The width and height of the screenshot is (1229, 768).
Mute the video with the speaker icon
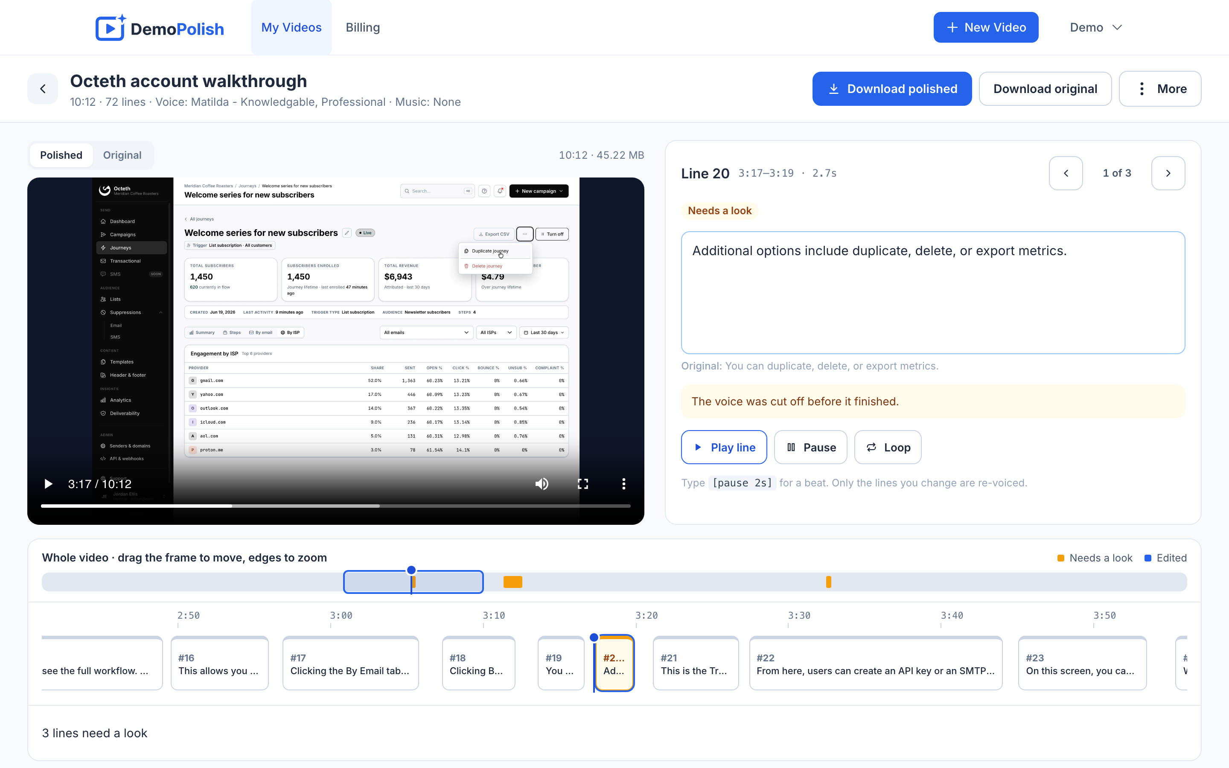(x=542, y=484)
